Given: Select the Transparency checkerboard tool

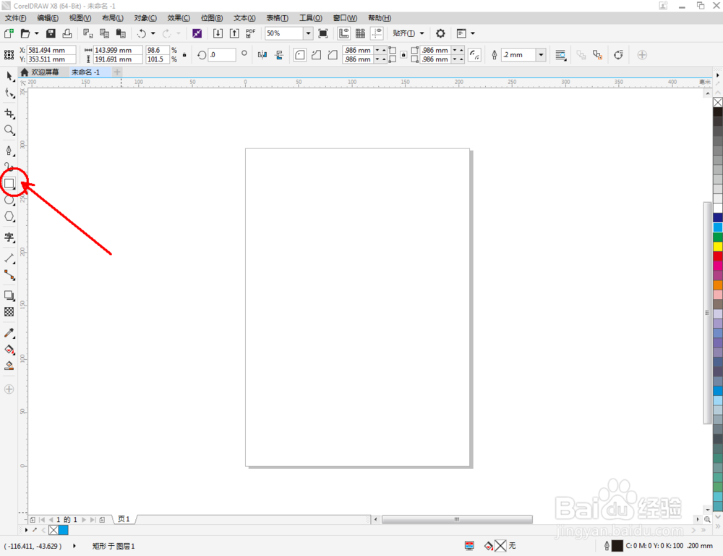Looking at the screenshot, I should (9, 312).
